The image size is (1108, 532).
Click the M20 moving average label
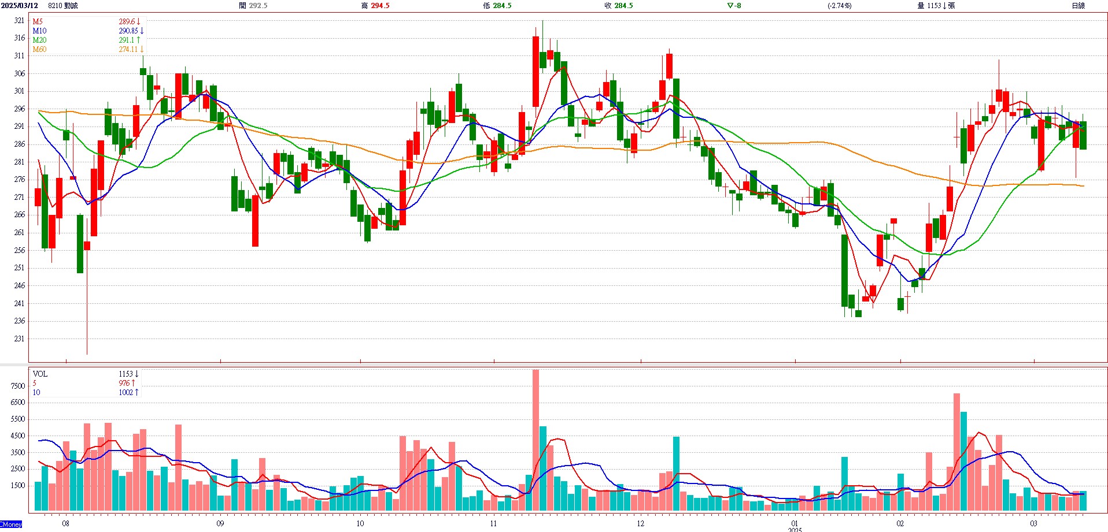39,40
